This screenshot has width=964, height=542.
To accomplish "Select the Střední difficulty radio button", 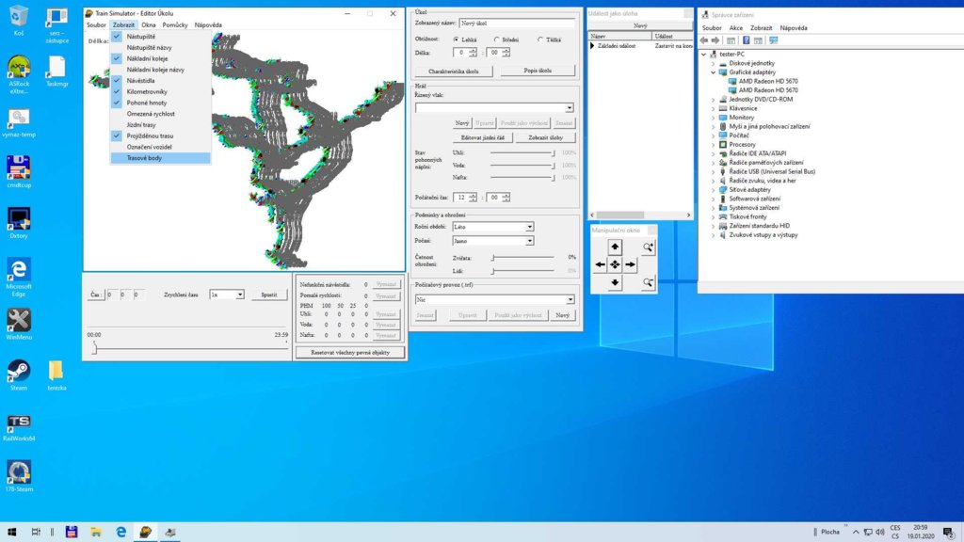I will point(497,40).
